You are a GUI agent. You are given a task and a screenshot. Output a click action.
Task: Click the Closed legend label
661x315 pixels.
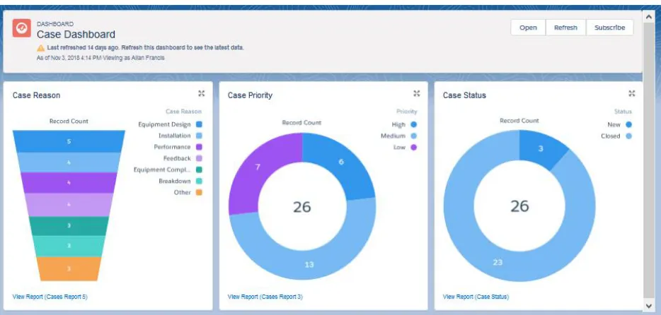[x=611, y=136]
